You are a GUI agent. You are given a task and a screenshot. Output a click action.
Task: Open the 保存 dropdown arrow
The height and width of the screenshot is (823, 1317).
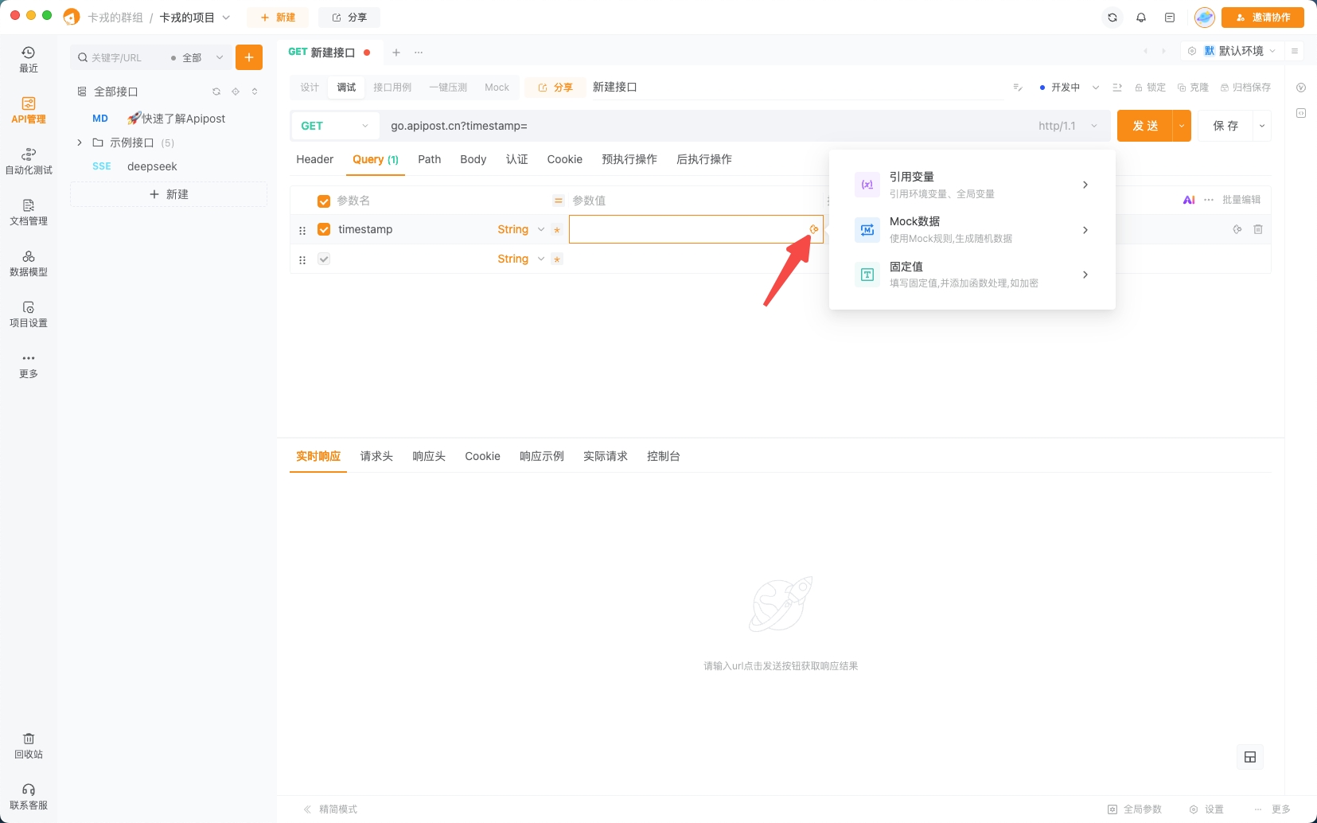(x=1262, y=126)
